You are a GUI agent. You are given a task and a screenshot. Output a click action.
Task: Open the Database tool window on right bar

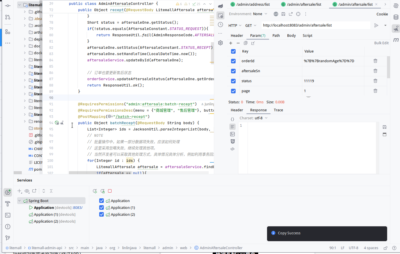(x=396, y=17)
